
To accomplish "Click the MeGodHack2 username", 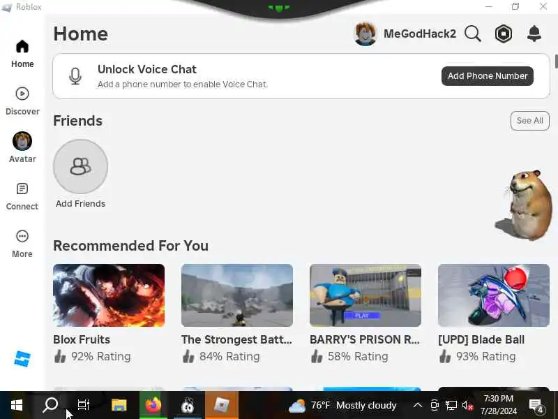I will tap(420, 34).
